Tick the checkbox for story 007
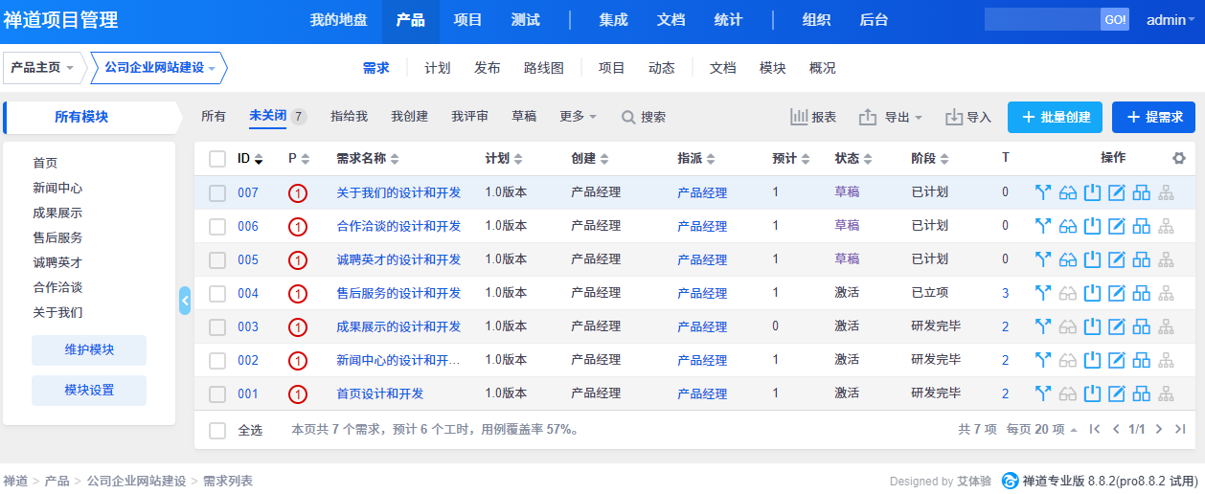The image size is (1205, 494). 217,192
